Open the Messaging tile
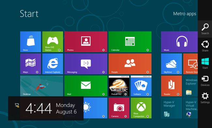This screenshot has width=212, height=128. click(x=86, y=64)
